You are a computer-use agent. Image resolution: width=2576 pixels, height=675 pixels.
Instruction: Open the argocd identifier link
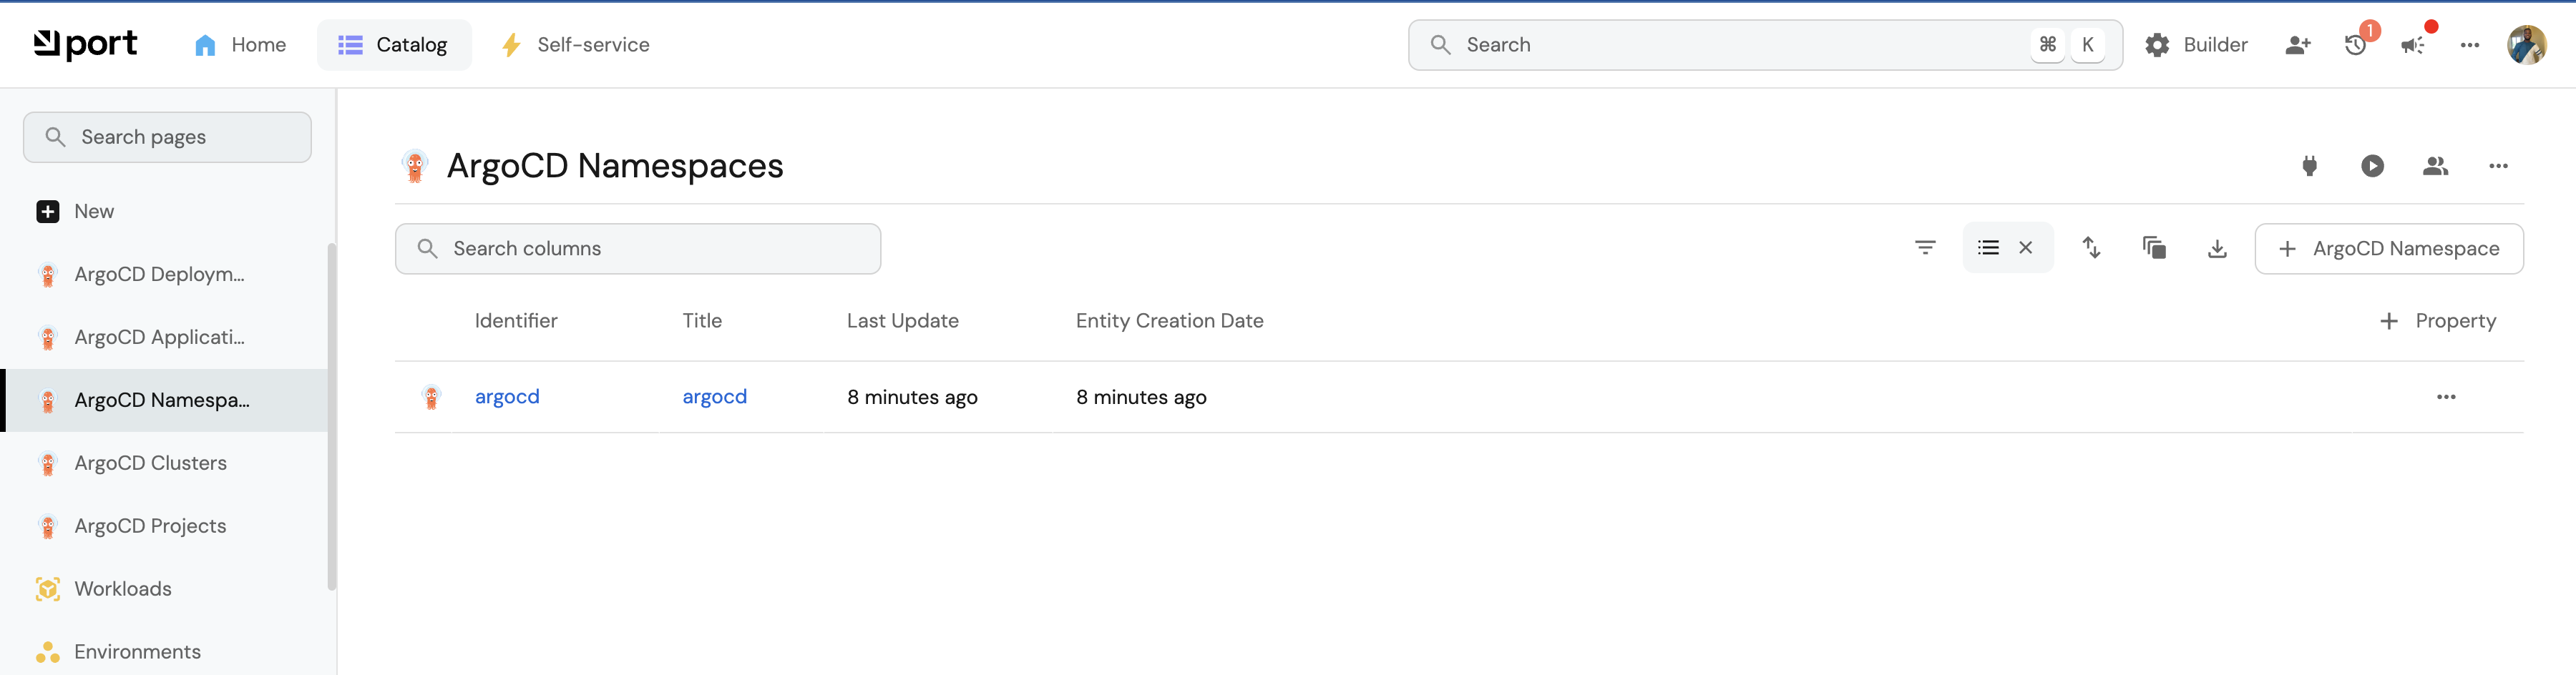(x=507, y=397)
